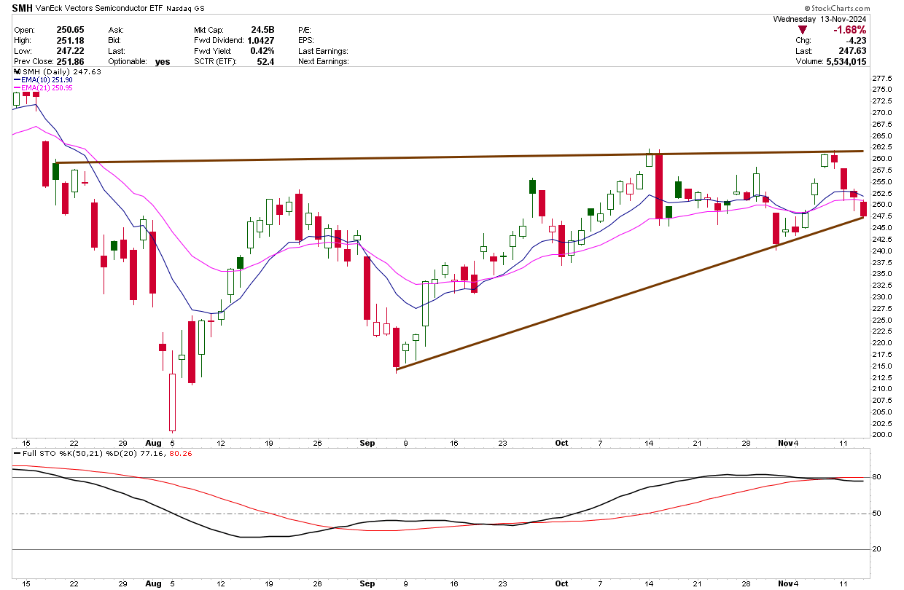Click the September low candle at trendline start
This screenshot has height=590, width=904.
[396, 347]
